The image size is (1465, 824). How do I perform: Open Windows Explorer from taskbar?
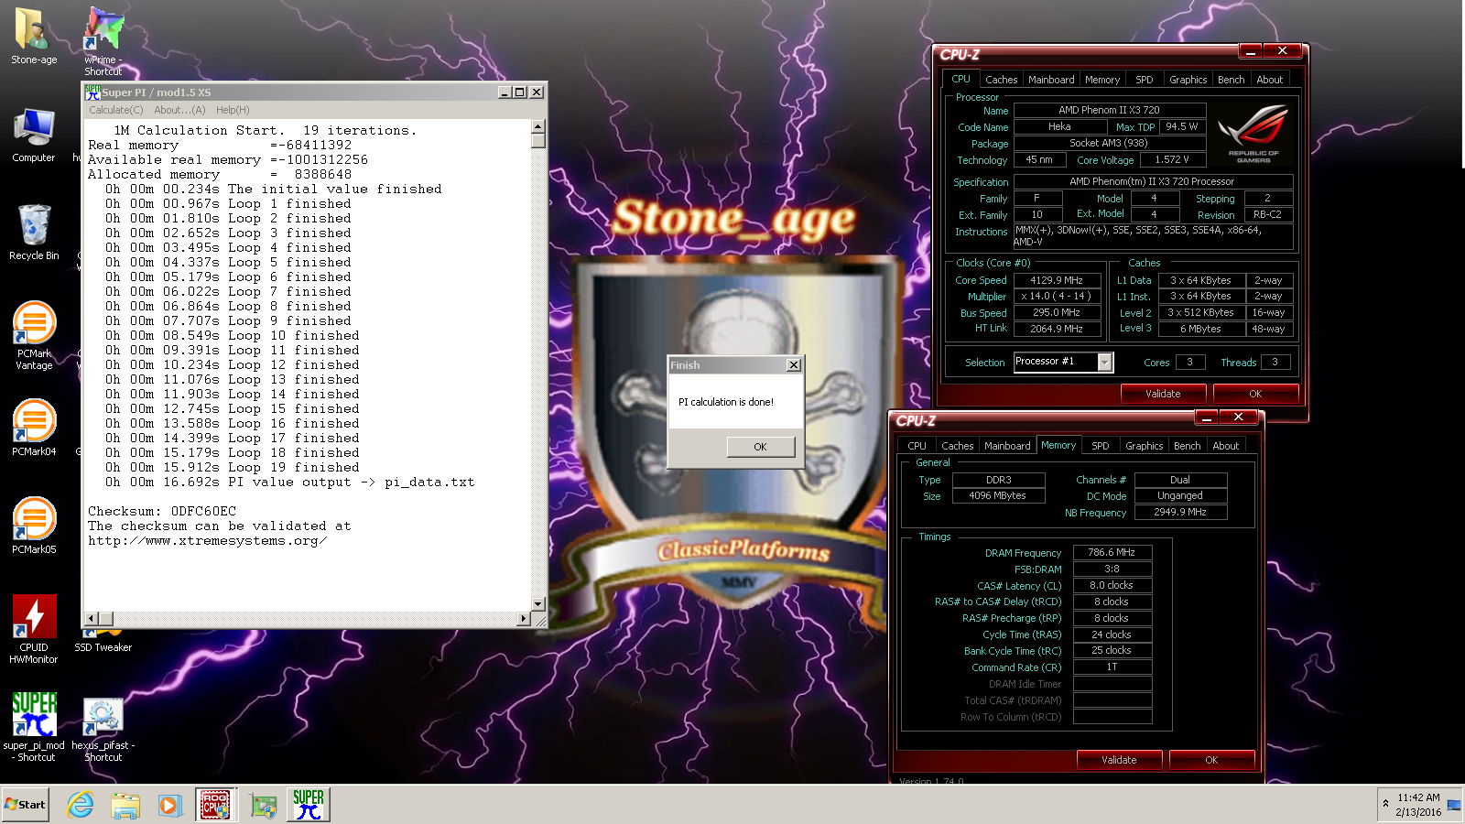[x=125, y=805]
